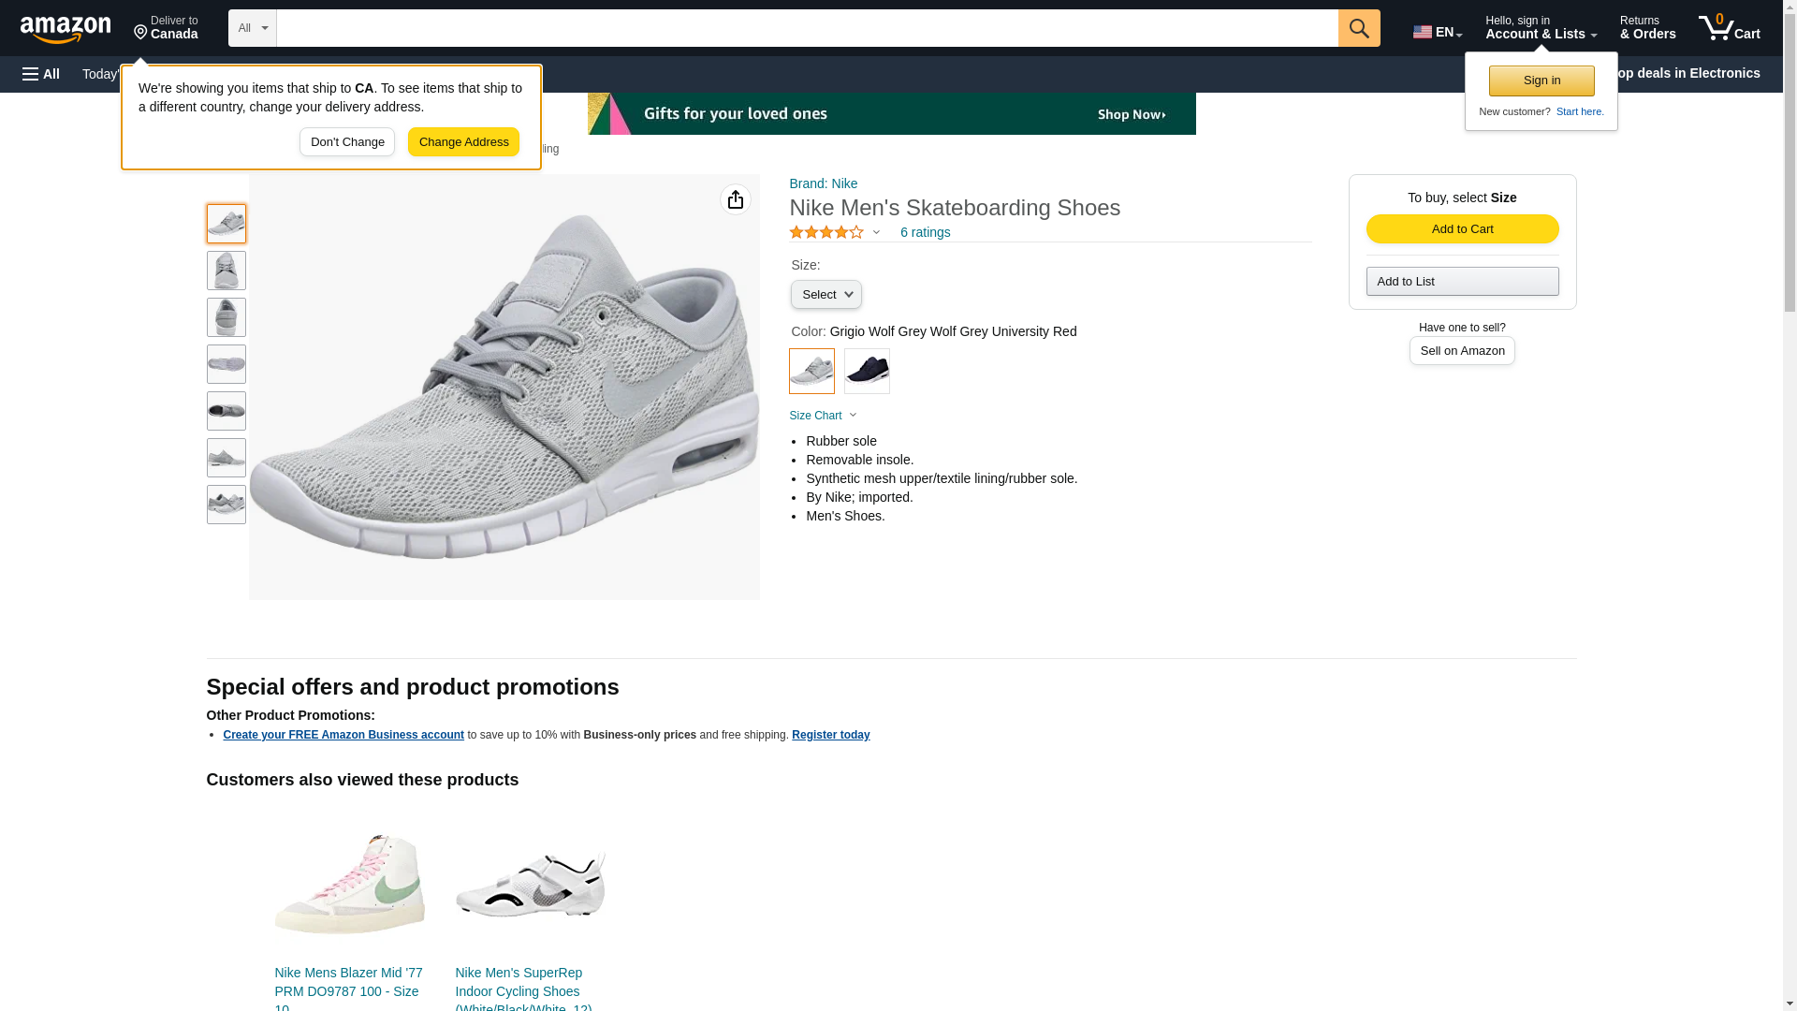Image resolution: width=1797 pixels, height=1011 pixels.
Task: Select the grey shoe color swatch
Action: (x=811, y=371)
